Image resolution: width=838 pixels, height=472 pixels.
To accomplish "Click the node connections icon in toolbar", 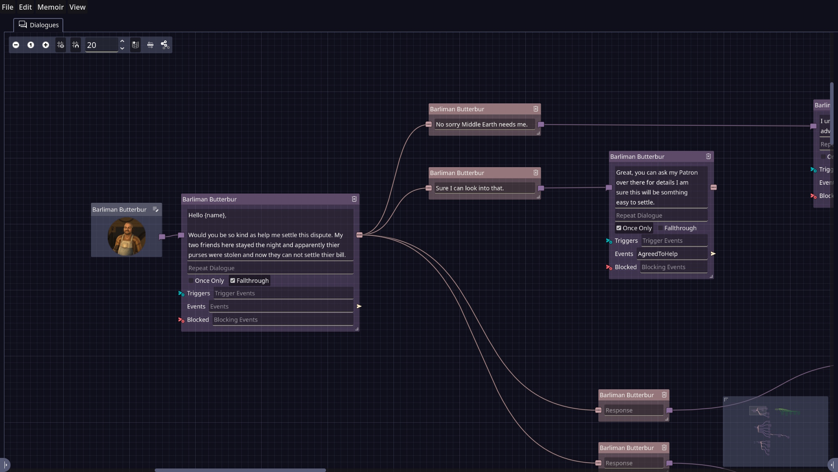I will coord(165,45).
